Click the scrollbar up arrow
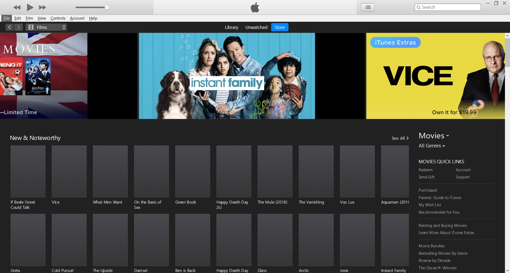 [507, 36]
